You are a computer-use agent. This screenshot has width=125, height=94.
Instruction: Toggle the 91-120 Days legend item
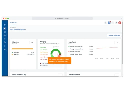[x=44, y=57]
